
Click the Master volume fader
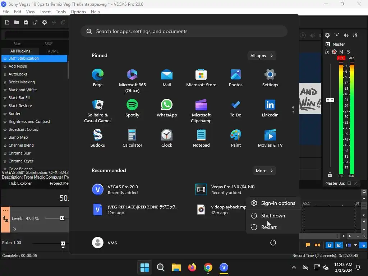[x=330, y=100]
